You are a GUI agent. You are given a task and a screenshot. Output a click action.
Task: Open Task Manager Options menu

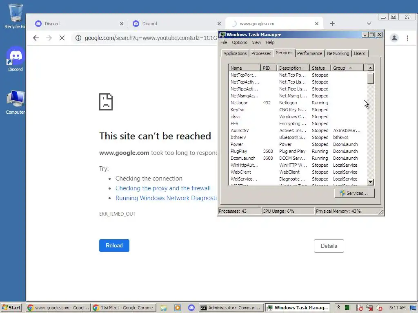[x=239, y=42]
